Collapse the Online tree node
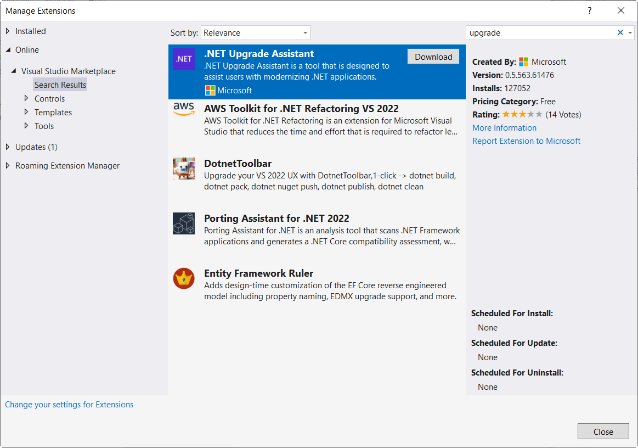Image resolution: width=638 pixels, height=448 pixels. (x=8, y=50)
